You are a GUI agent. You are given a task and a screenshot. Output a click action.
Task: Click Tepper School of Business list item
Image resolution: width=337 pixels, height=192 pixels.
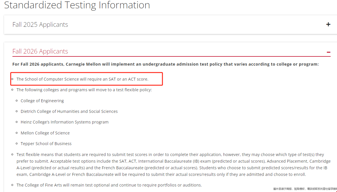[46, 144]
